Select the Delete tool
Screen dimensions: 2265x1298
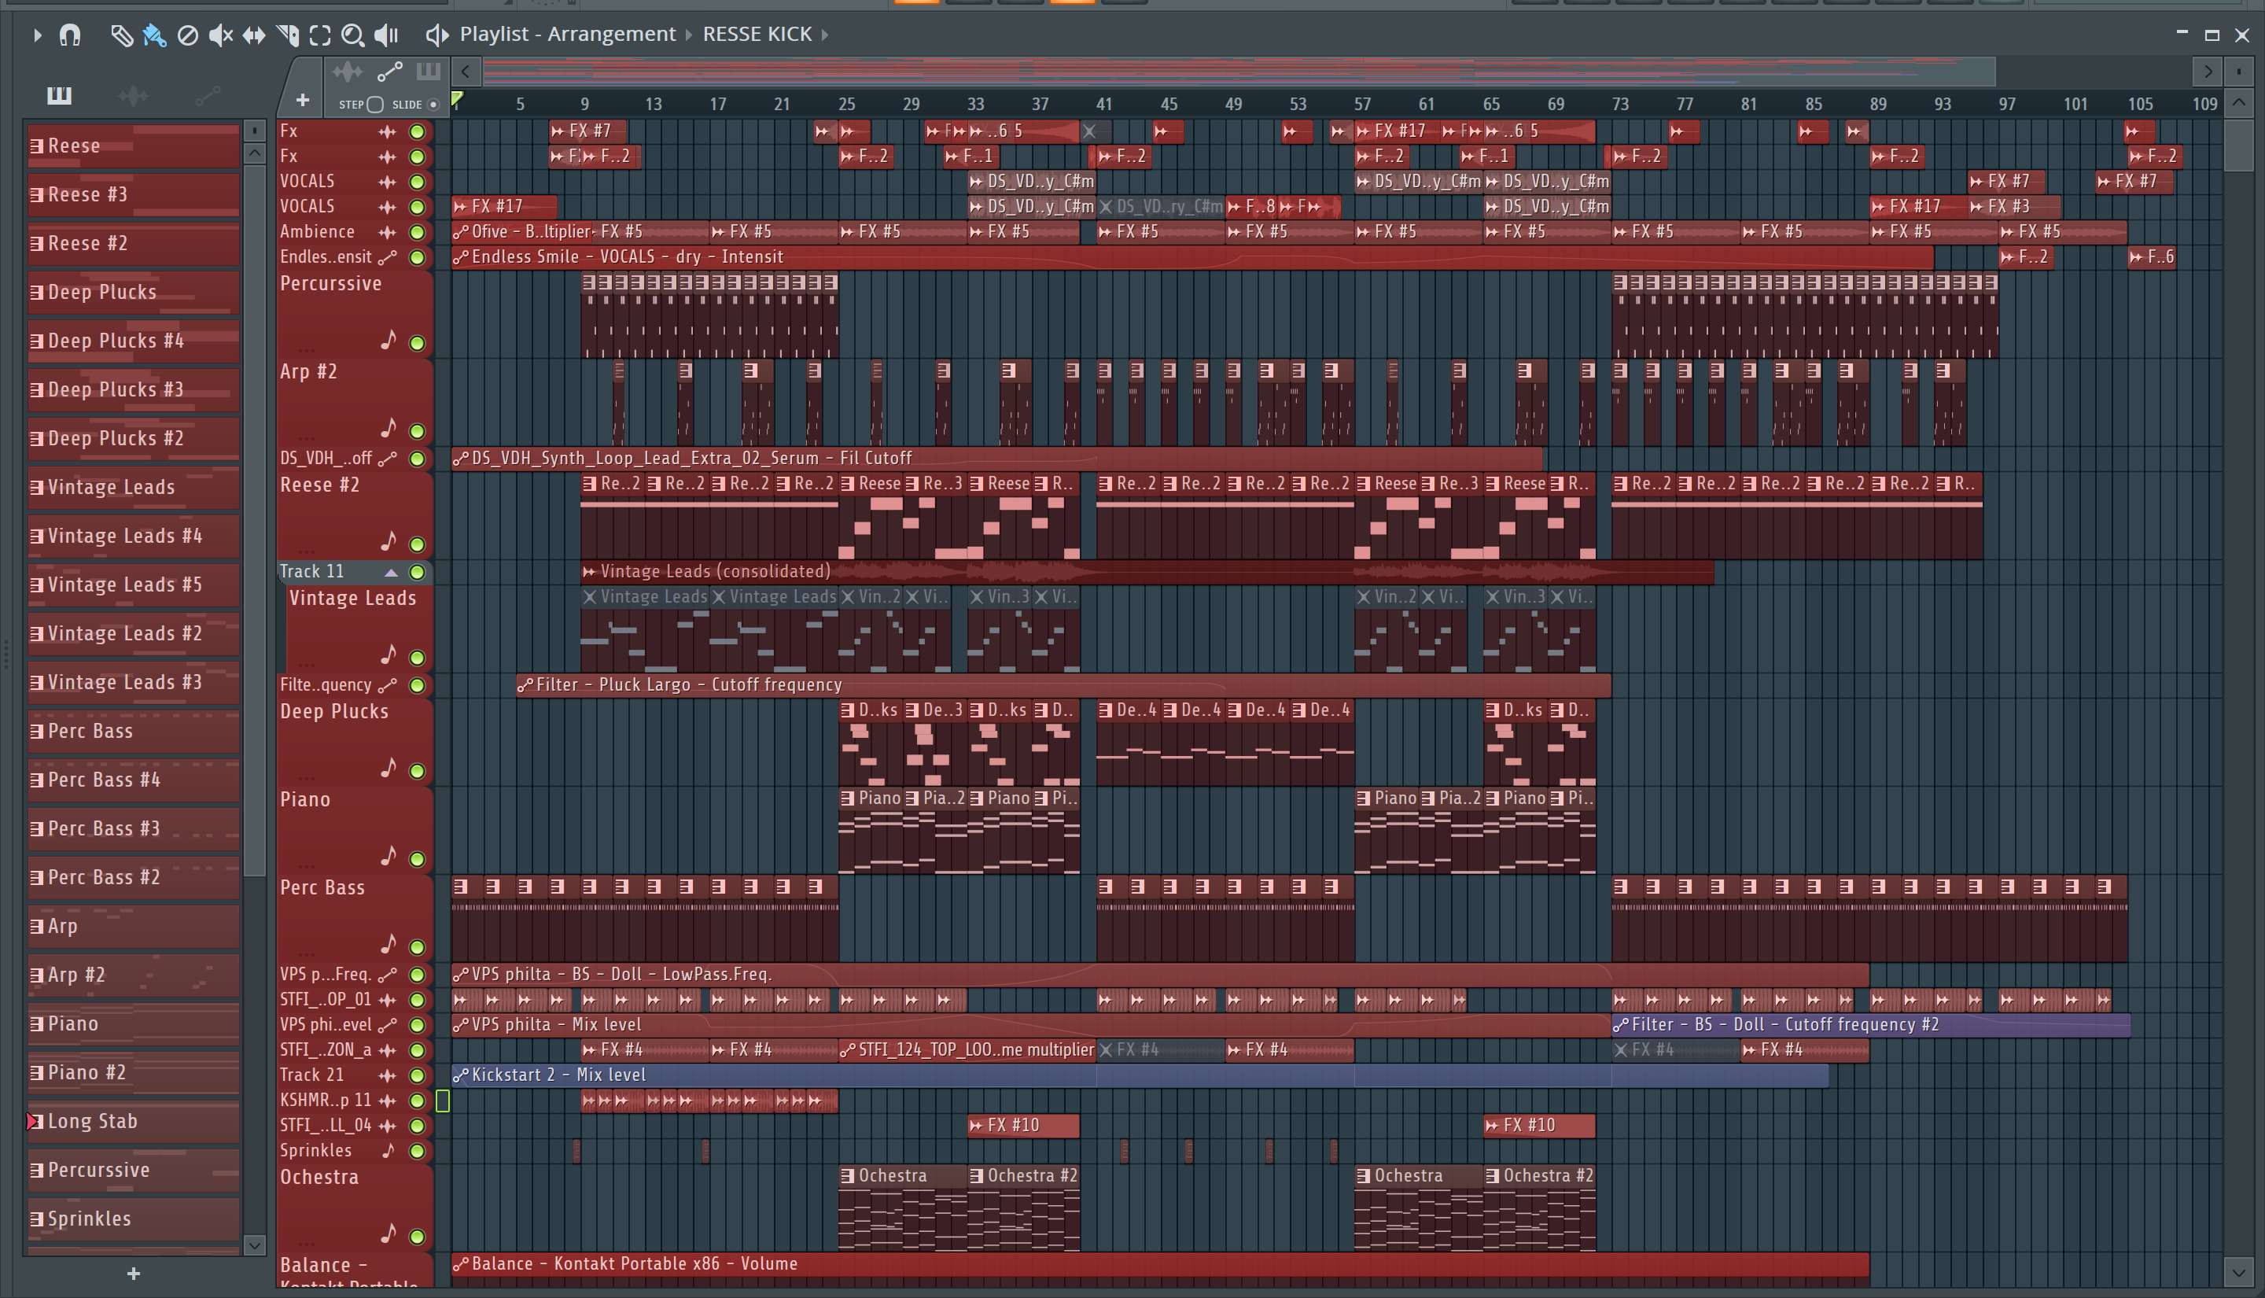pyautogui.click(x=187, y=35)
